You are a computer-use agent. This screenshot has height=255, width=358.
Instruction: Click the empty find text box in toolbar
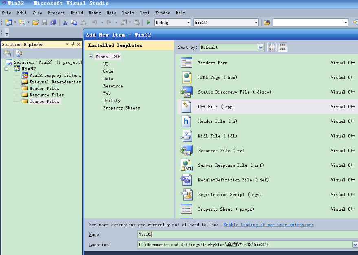click(x=308, y=22)
